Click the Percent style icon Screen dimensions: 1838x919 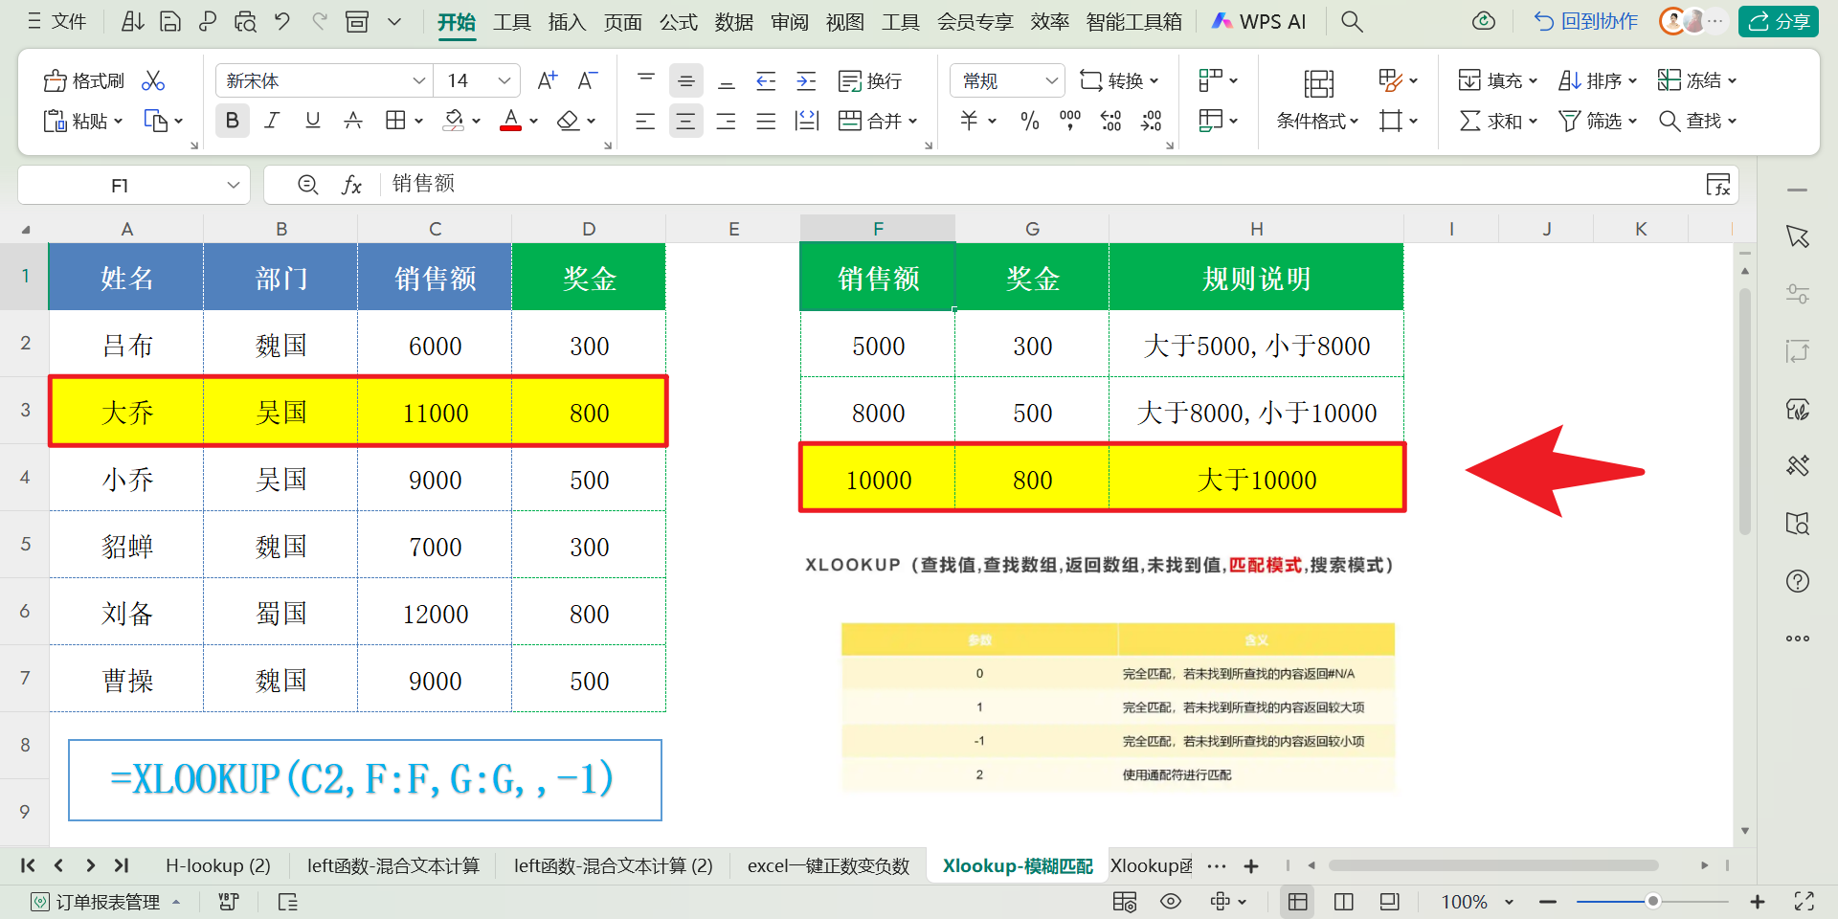point(1030,121)
